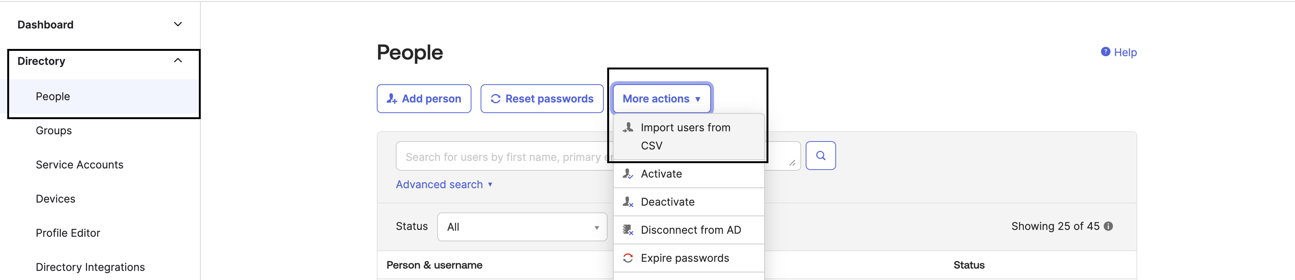Click the Deactivate person icon

[627, 202]
